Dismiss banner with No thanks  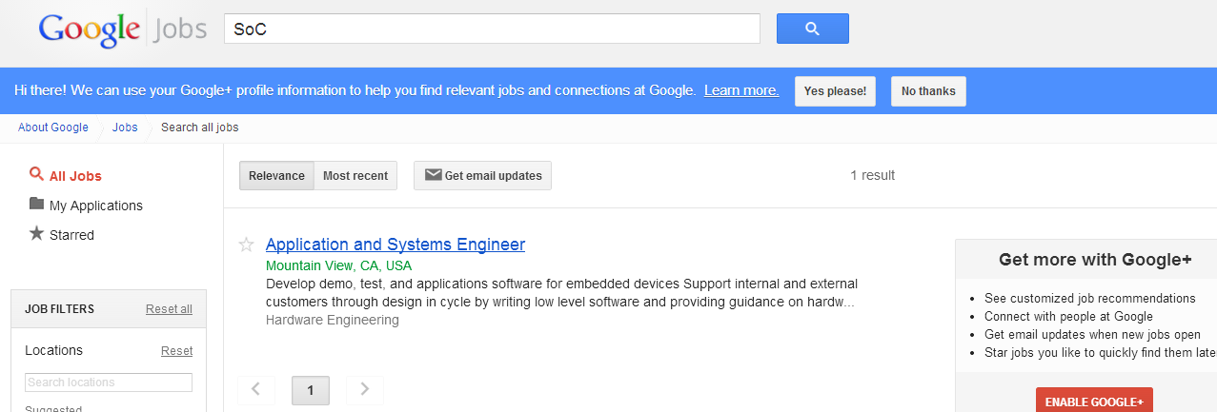pos(928,91)
